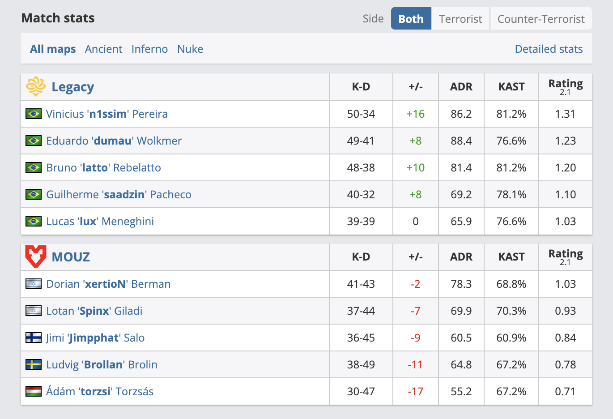The height and width of the screenshot is (419, 613).
Task: Switch side filter to Counter-Terrorist
Action: (541, 18)
